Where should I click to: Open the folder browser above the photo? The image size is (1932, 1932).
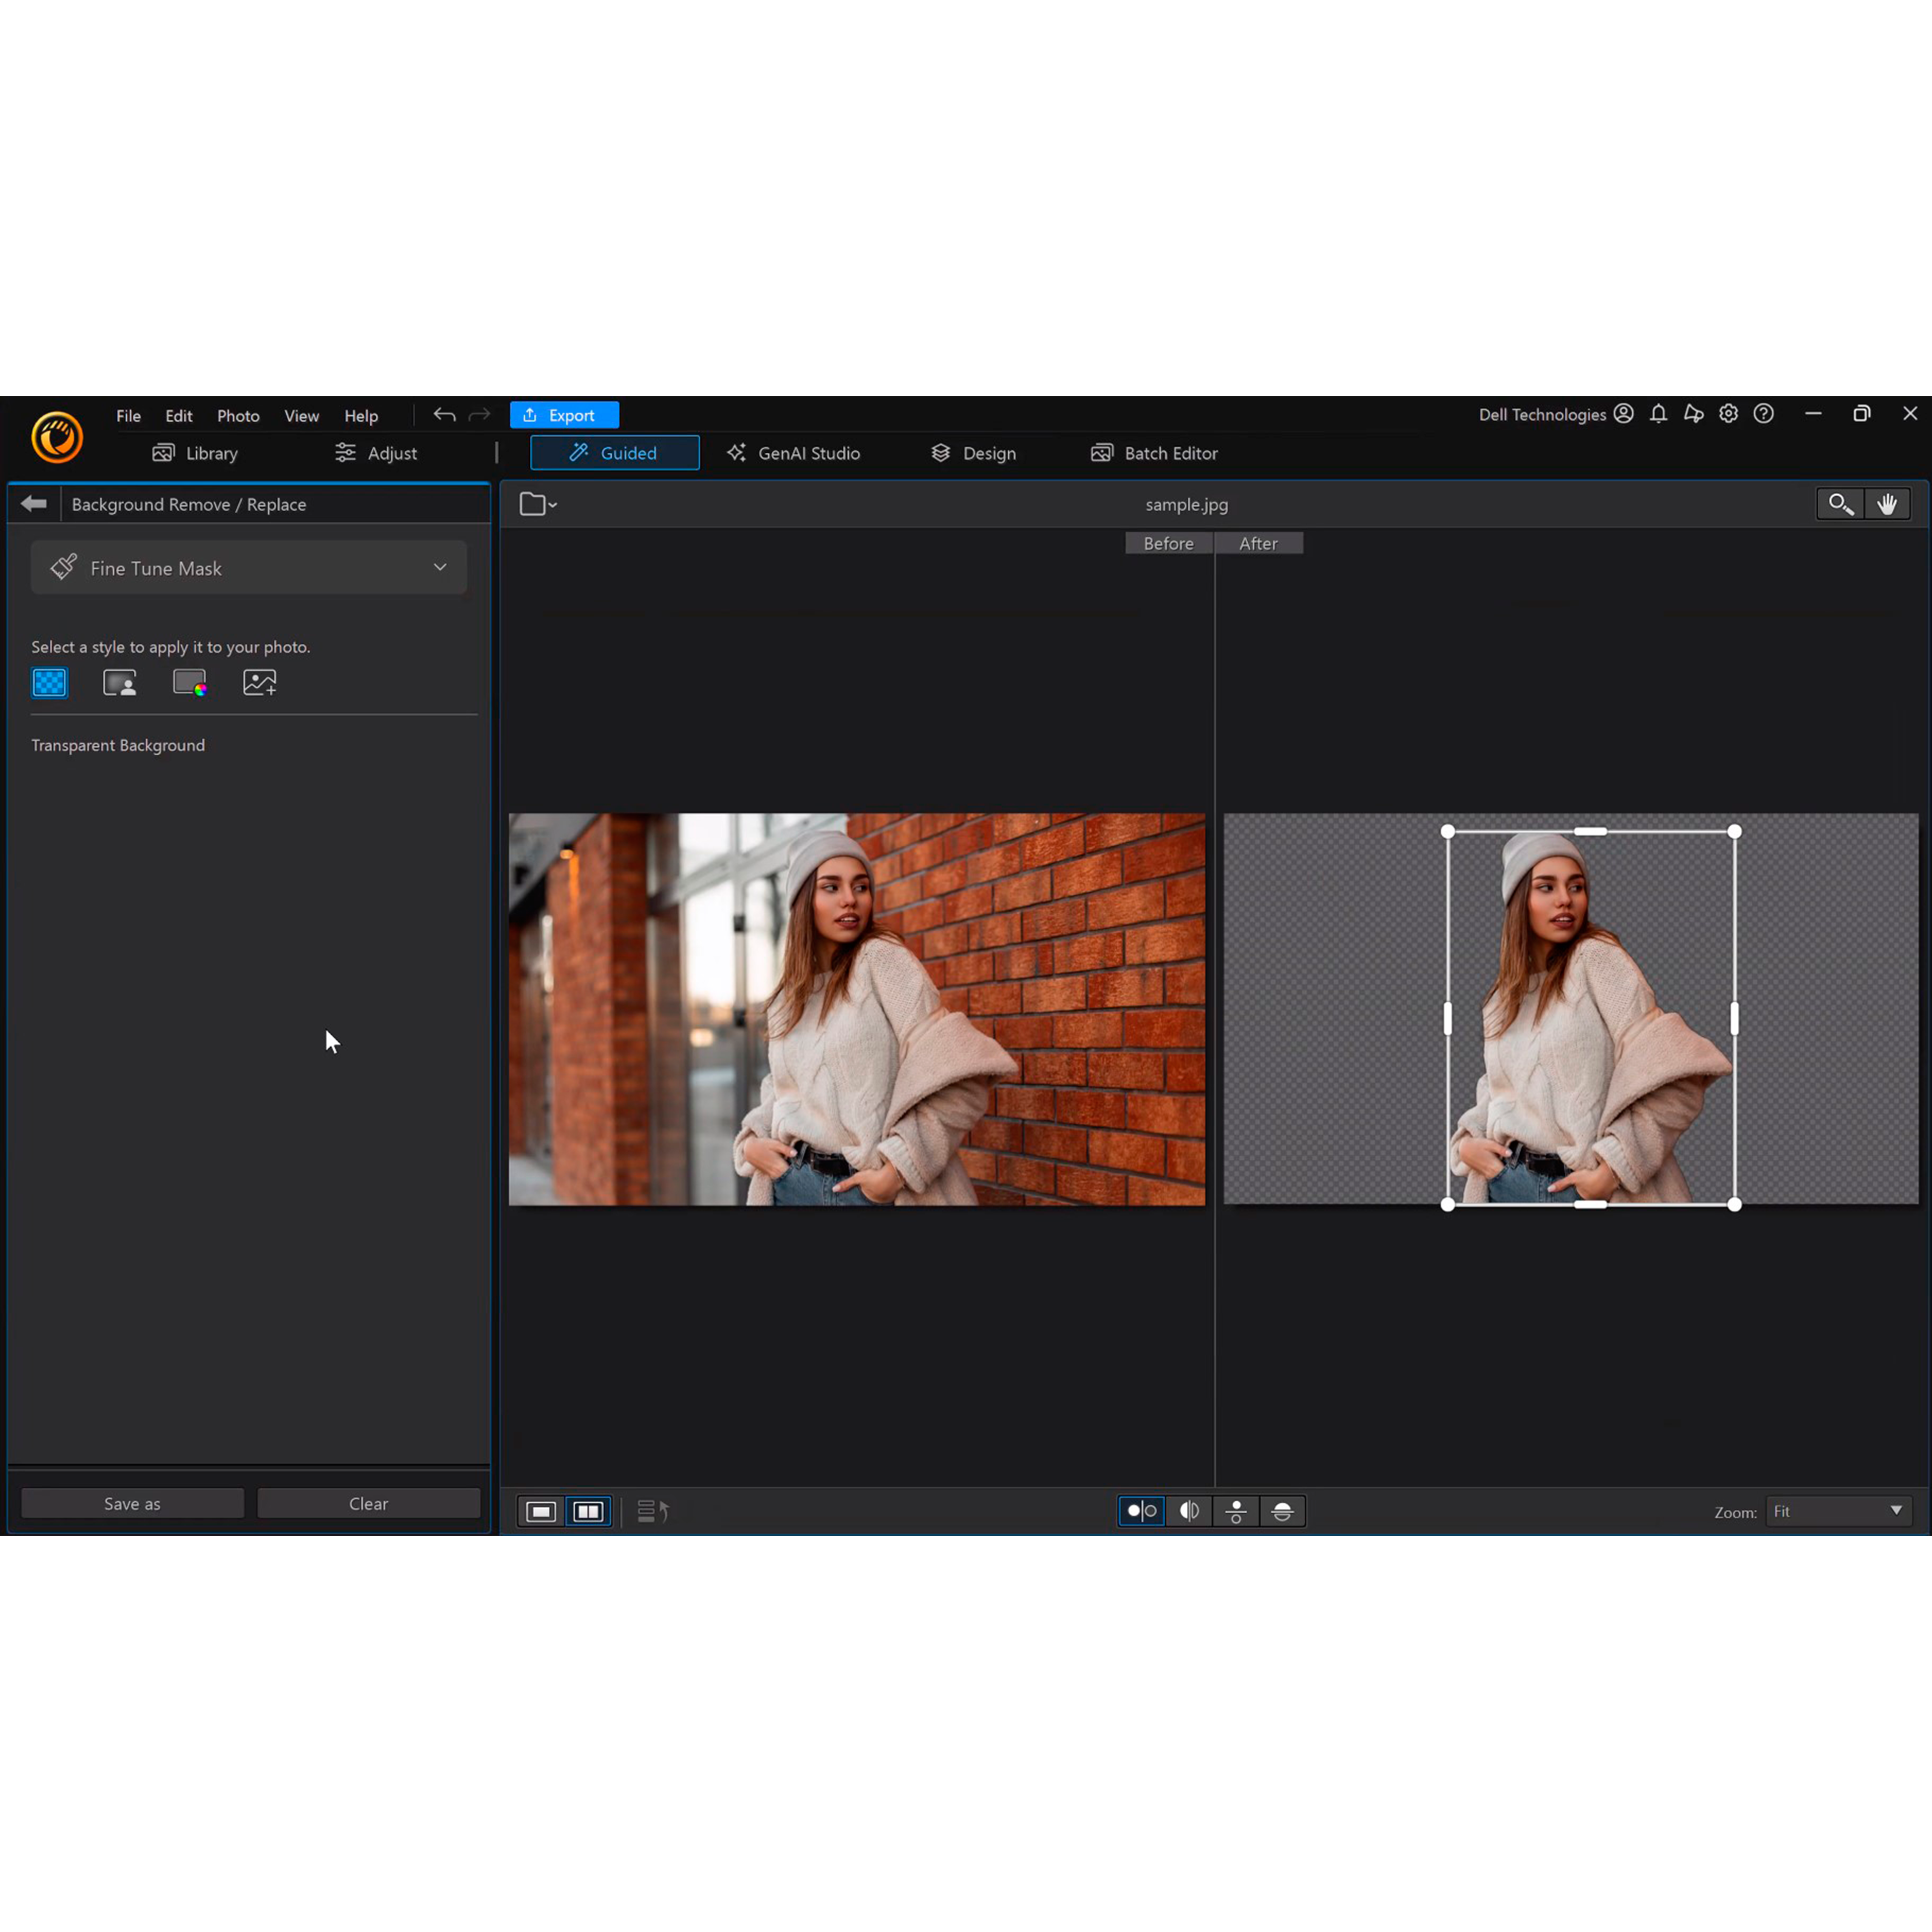click(x=532, y=504)
